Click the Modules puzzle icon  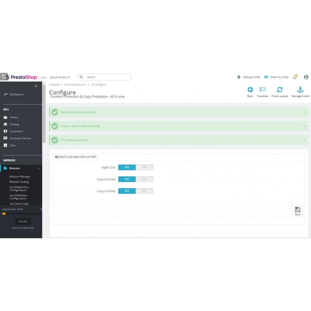pyautogui.click(x=5, y=168)
